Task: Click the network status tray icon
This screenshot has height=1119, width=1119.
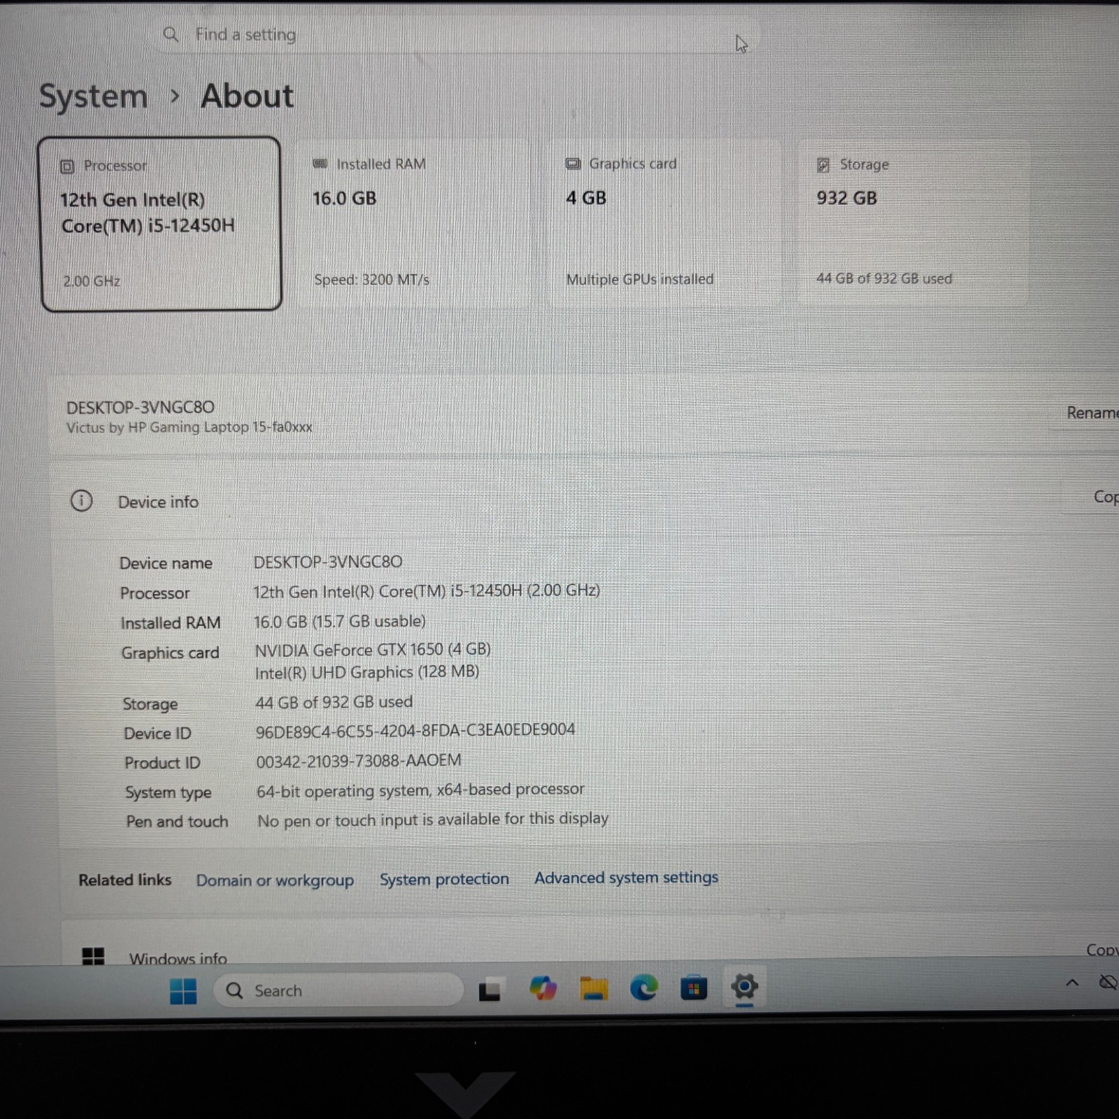Action: click(x=1109, y=983)
